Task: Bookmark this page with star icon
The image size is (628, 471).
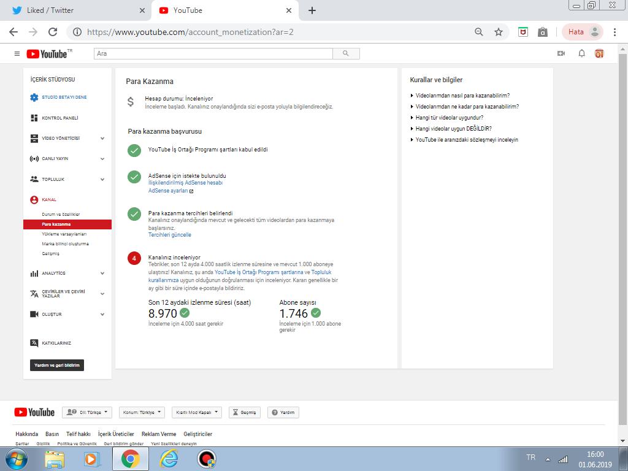Action: (498, 32)
